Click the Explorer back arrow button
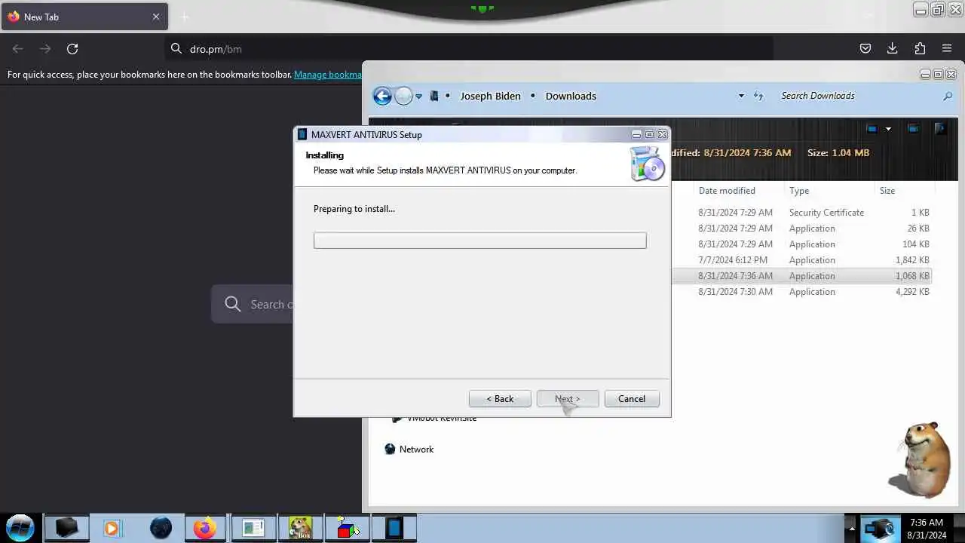 [x=382, y=96]
